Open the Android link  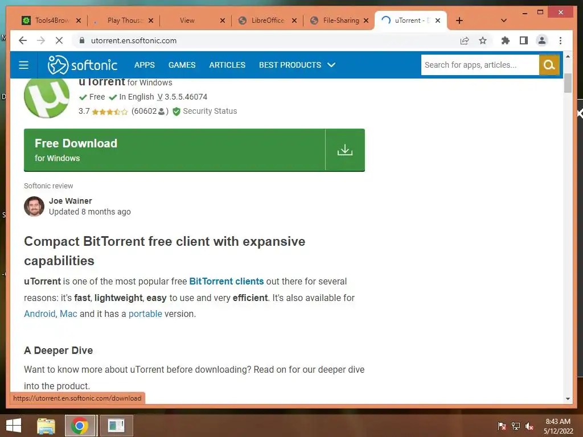39,314
